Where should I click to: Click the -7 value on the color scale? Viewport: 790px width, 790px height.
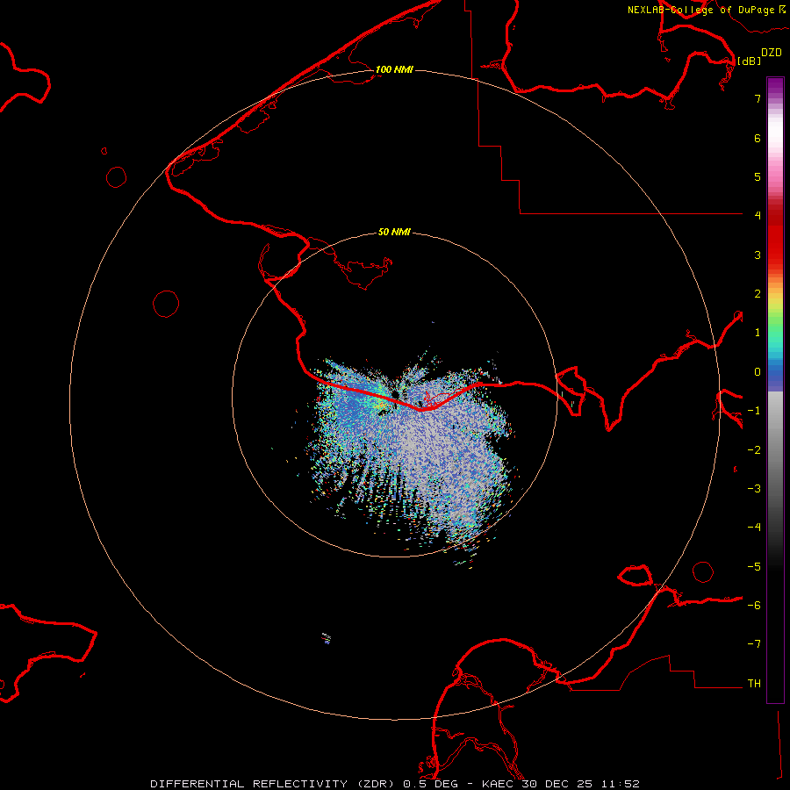click(754, 644)
